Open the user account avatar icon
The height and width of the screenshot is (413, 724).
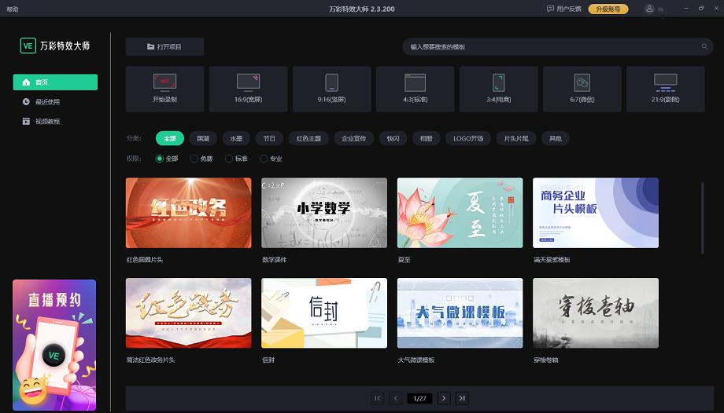click(649, 9)
